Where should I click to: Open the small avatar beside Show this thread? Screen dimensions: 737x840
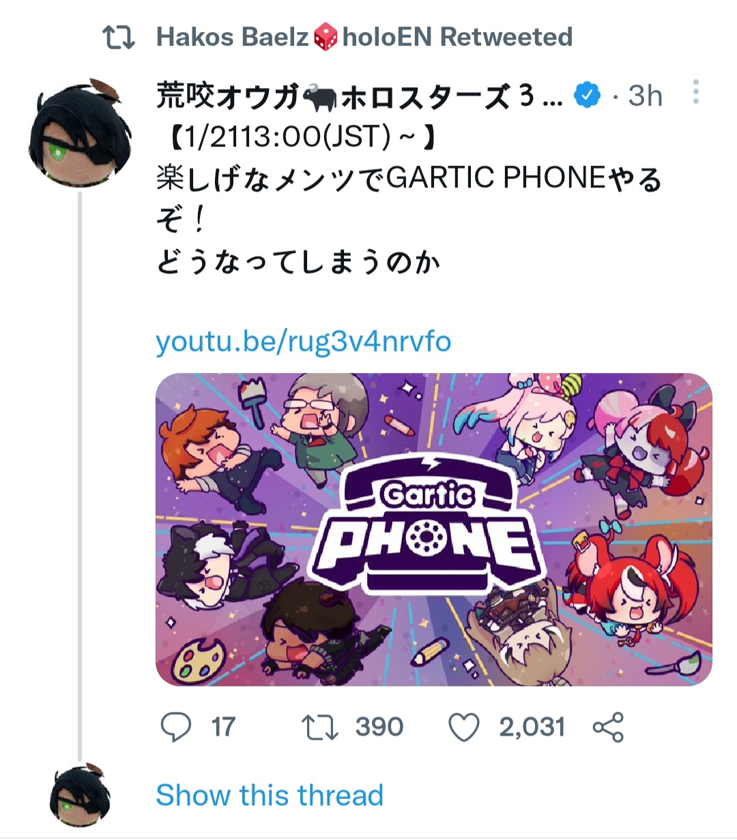tap(81, 795)
